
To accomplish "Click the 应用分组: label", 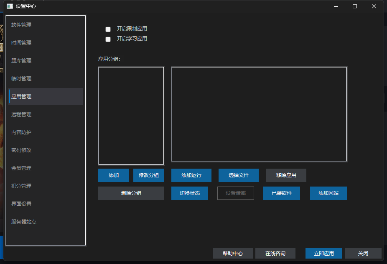I will pyautogui.click(x=109, y=59).
